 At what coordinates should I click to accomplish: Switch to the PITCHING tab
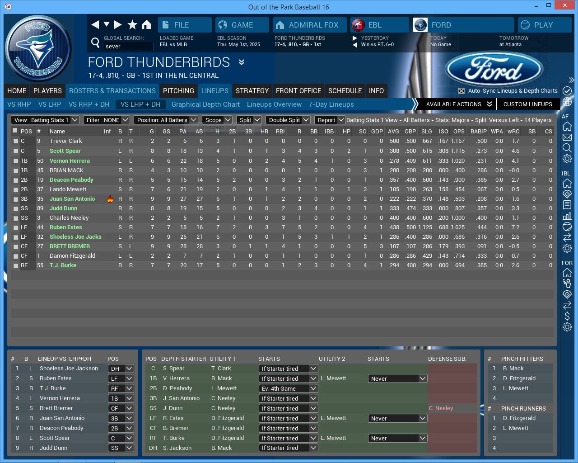(178, 91)
